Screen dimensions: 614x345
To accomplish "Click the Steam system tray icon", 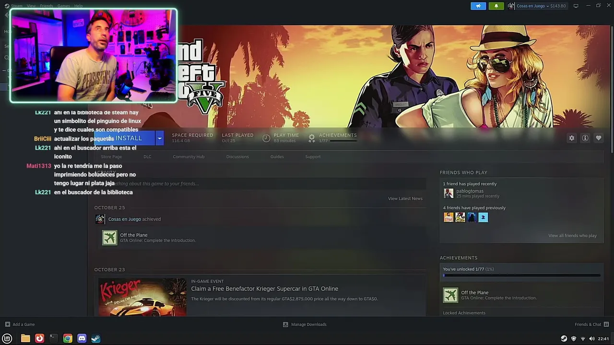I will click(564, 339).
